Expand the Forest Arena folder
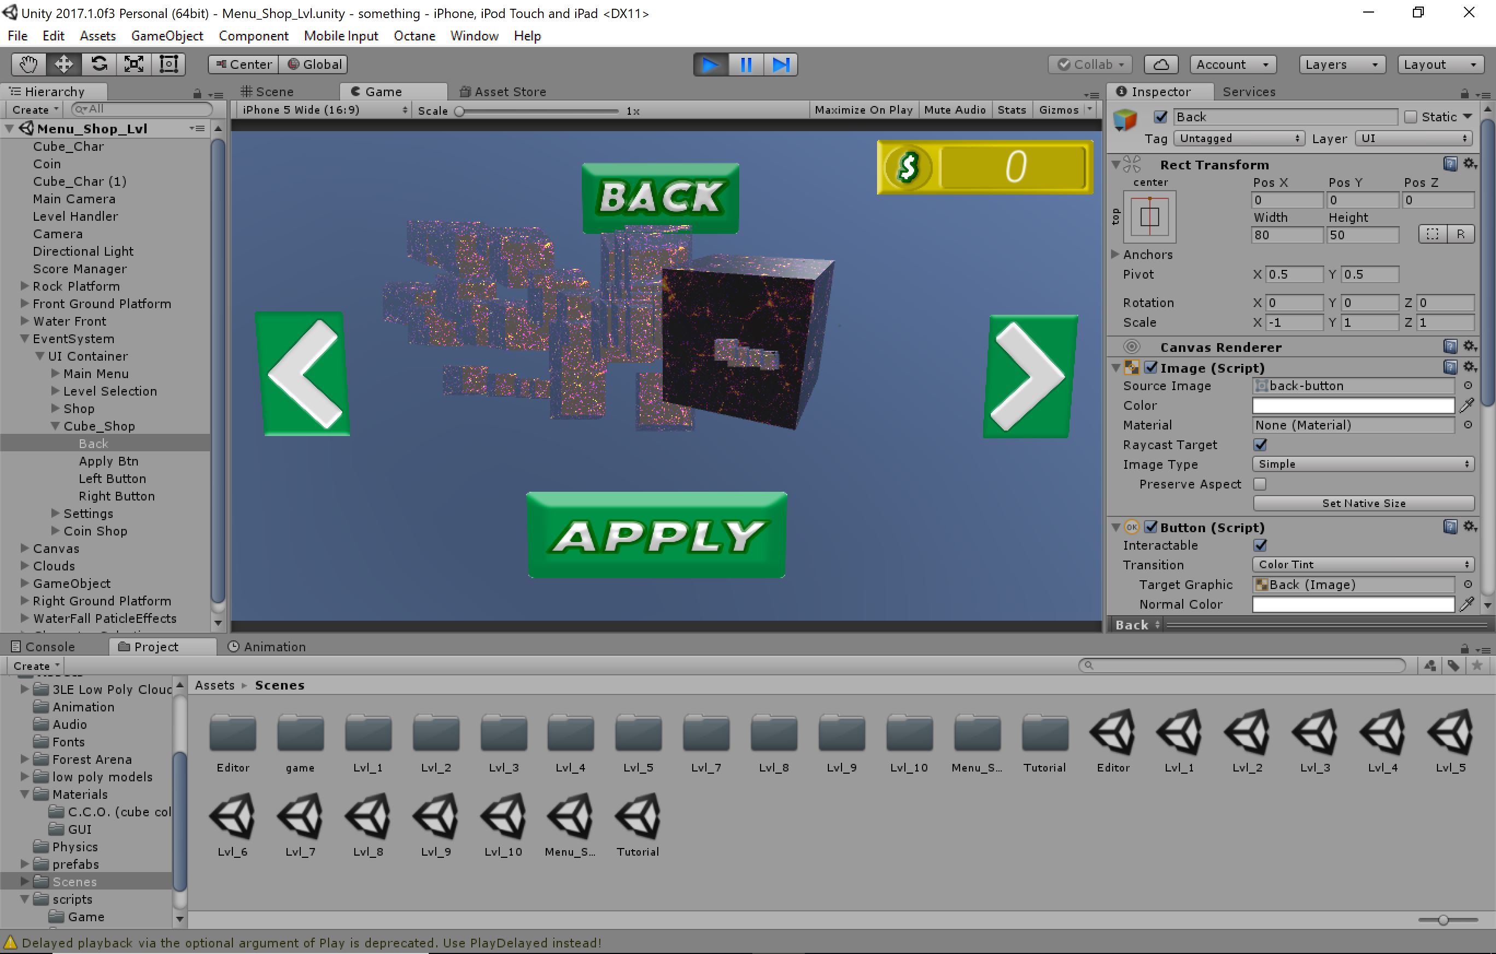This screenshot has width=1496, height=954. 25,759
